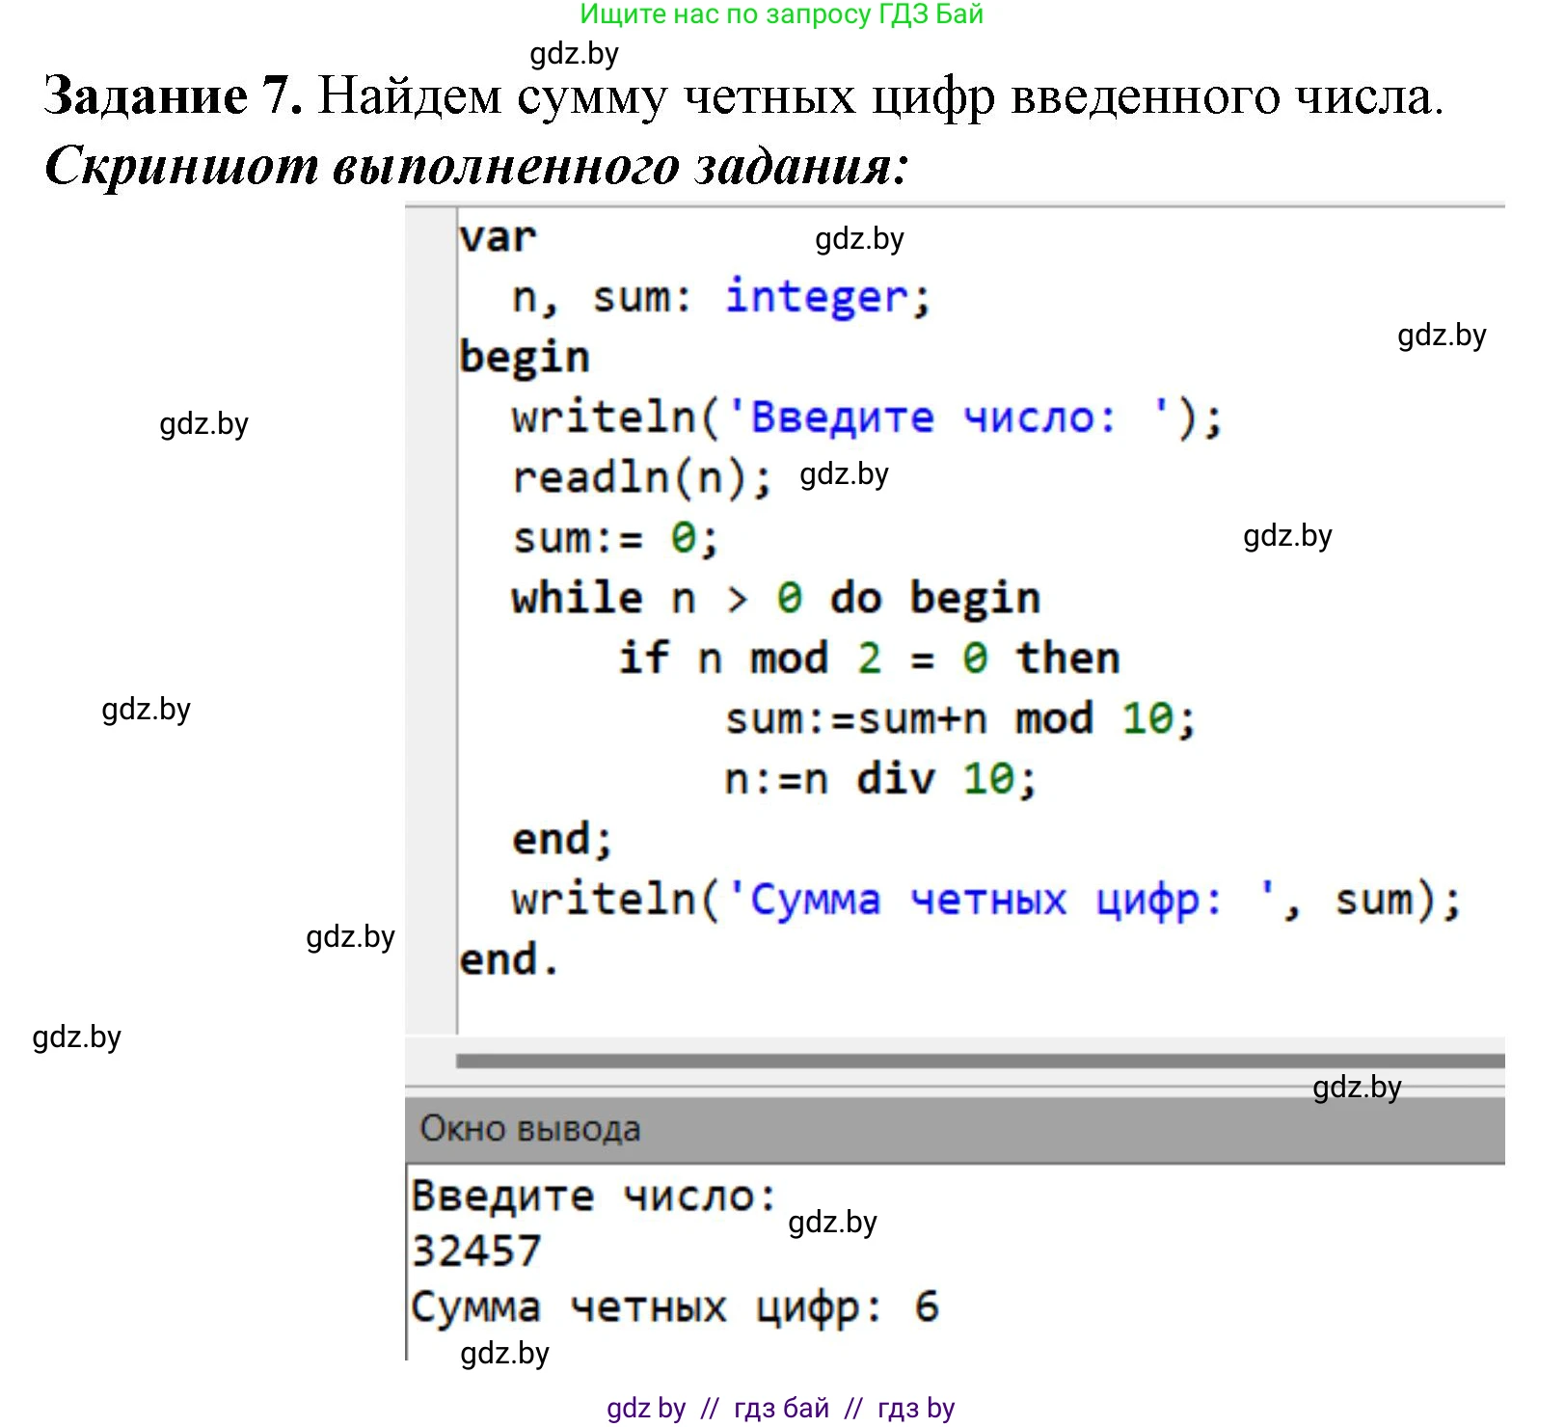1565x1427 pixels.
Task: Click the purple "gdz by // гдз бай" footer link
Action: [780, 1408]
